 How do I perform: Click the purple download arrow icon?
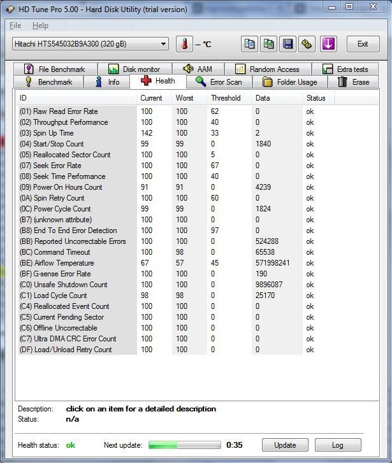point(328,45)
